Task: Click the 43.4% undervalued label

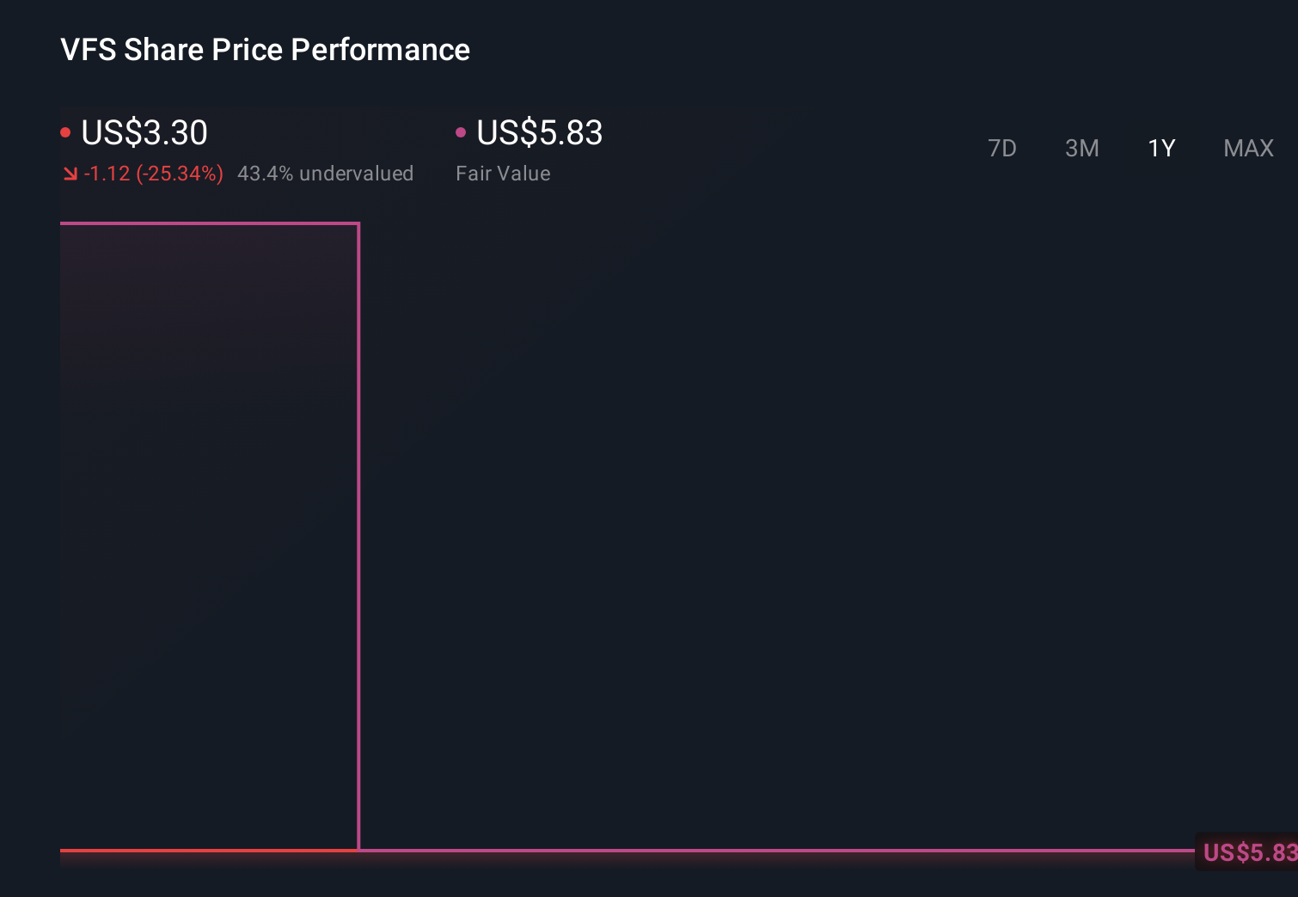Action: (325, 173)
